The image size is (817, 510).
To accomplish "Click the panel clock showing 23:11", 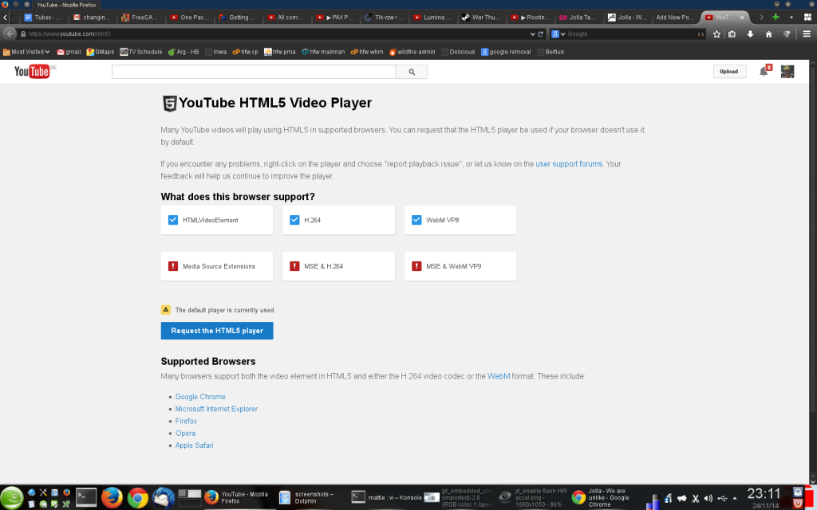I will [x=764, y=494].
